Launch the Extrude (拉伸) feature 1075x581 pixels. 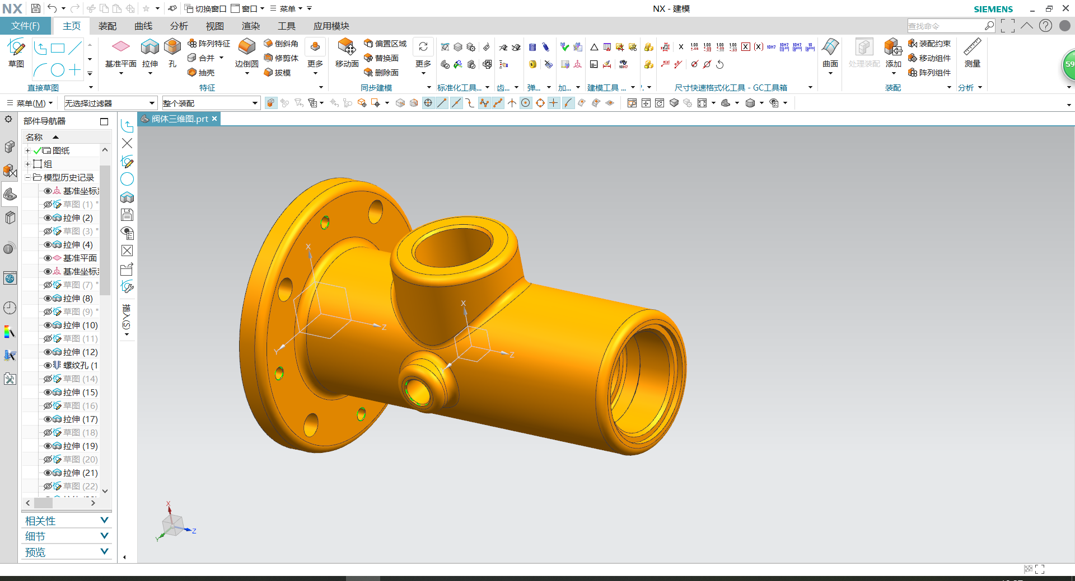pyautogui.click(x=150, y=53)
